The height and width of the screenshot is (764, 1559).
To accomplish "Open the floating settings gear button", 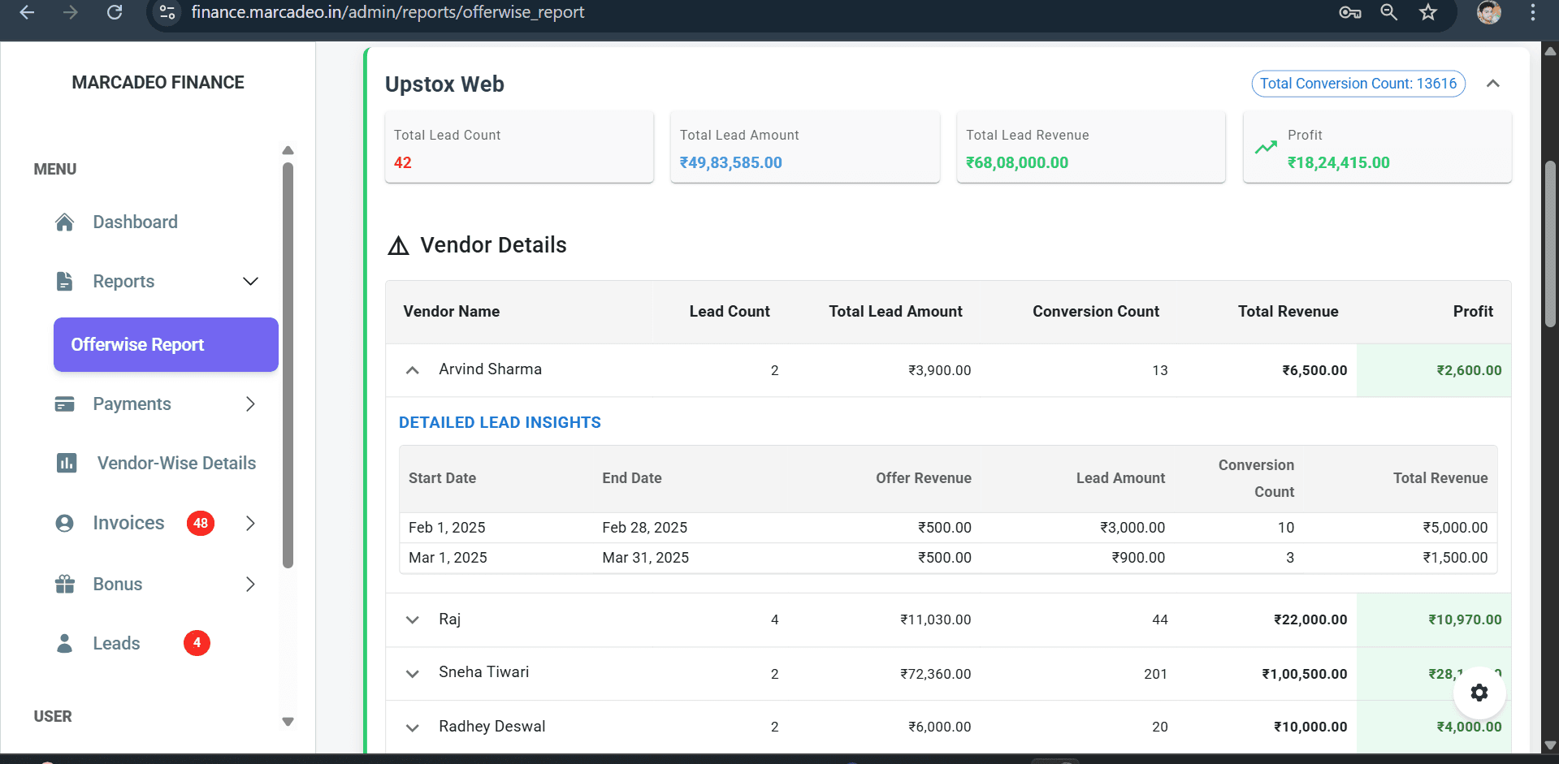I will [1479, 693].
